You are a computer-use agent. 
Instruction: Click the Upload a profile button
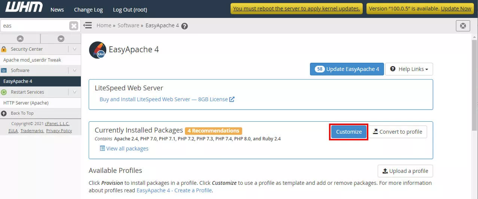click(405, 171)
